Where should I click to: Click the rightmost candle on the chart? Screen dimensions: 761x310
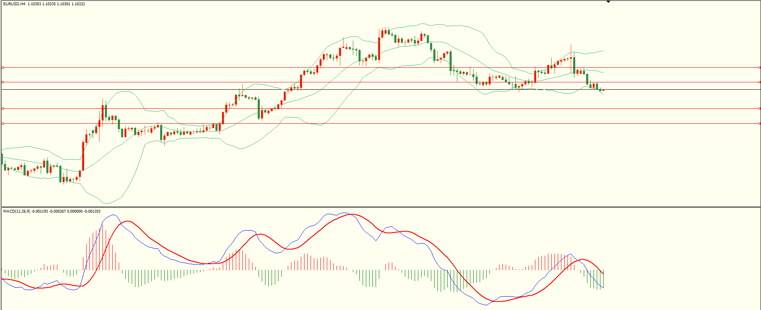point(603,90)
